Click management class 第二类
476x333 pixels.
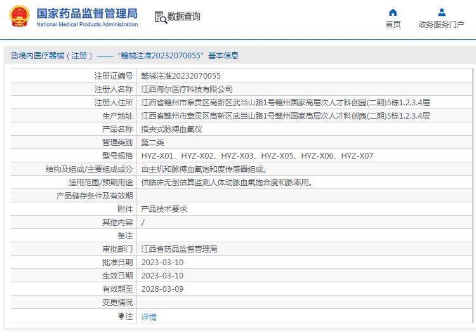[x=152, y=143]
